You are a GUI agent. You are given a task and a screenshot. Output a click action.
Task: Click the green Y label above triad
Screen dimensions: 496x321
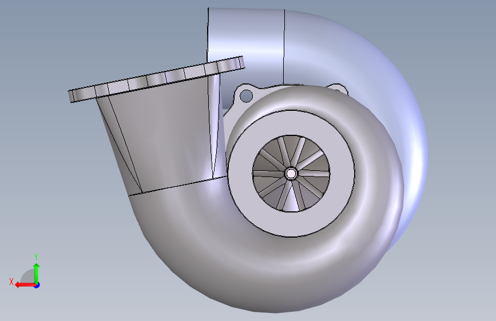click(x=36, y=257)
